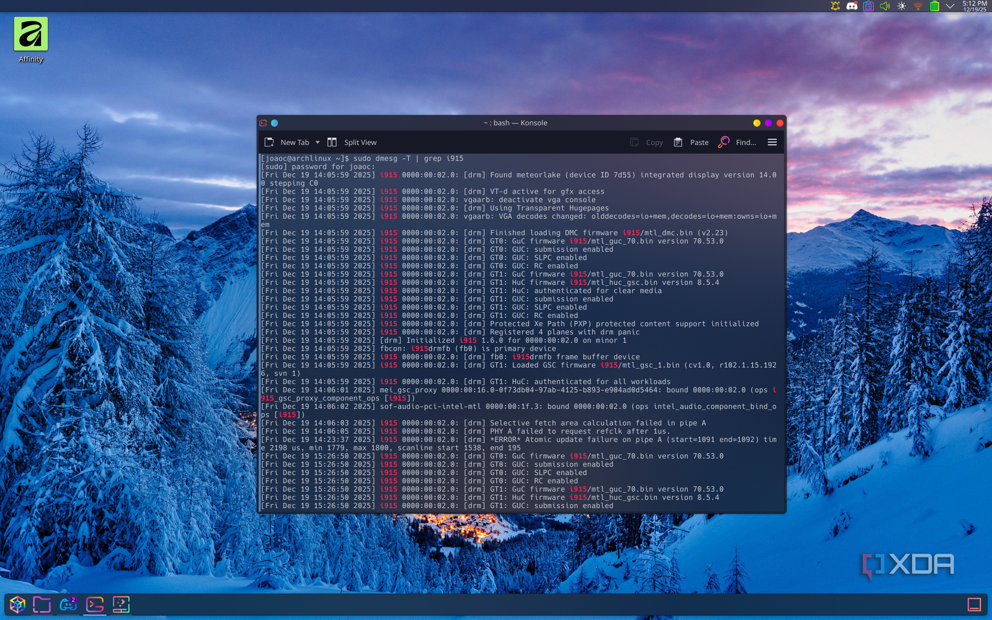Screen dimensions: 992x620
Task: Open the Konsole hamburger menu
Action: pos(773,143)
